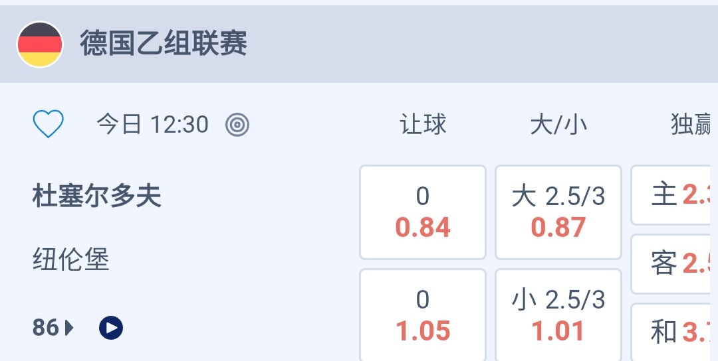The height and width of the screenshot is (361, 718).
Task: Choose the 客 win odds cell
Action: 675,263
